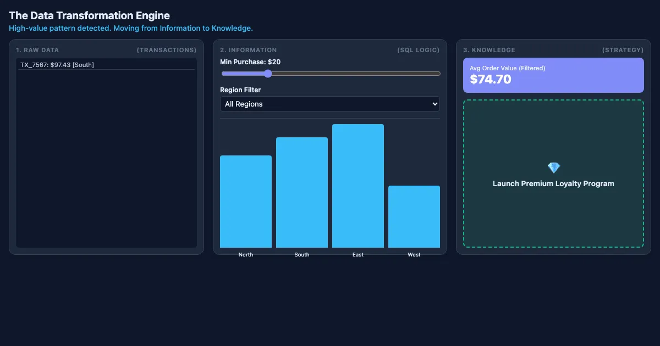Click the West bar in the chart
The width and height of the screenshot is (660, 346).
(x=414, y=216)
